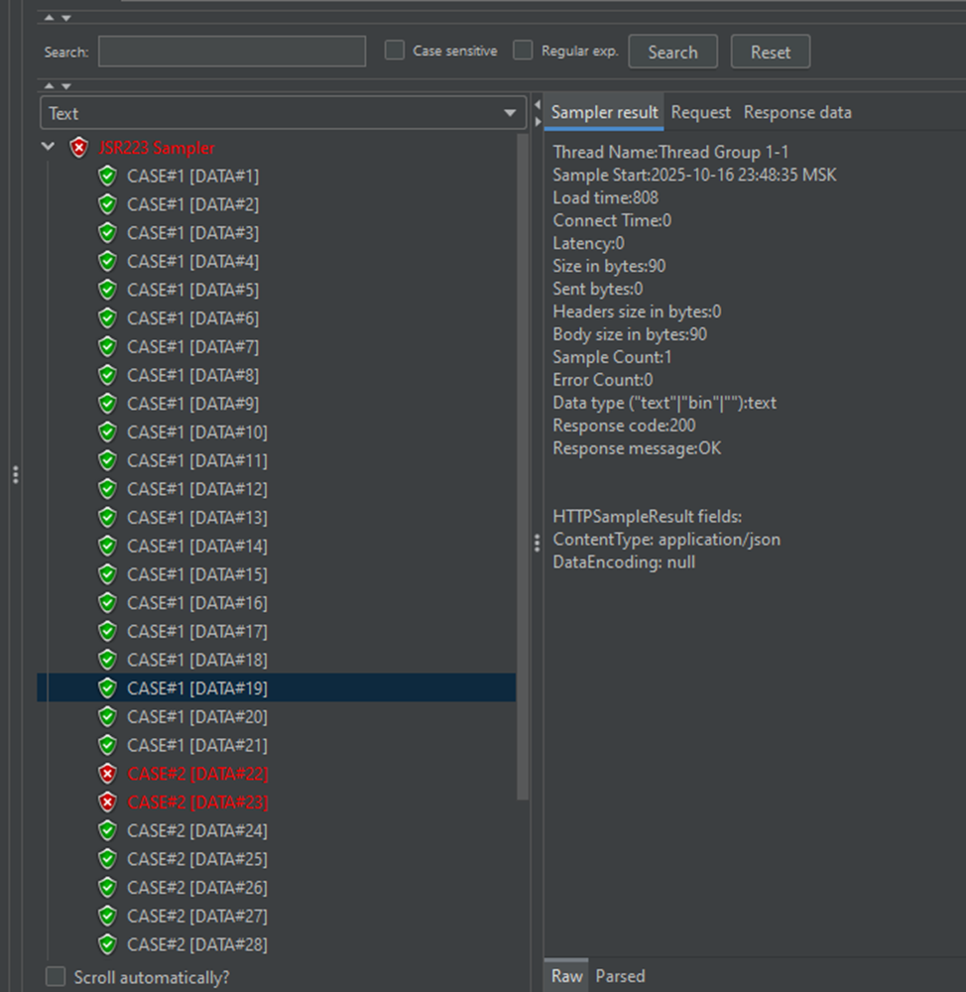Select the Raw view tab

point(566,976)
